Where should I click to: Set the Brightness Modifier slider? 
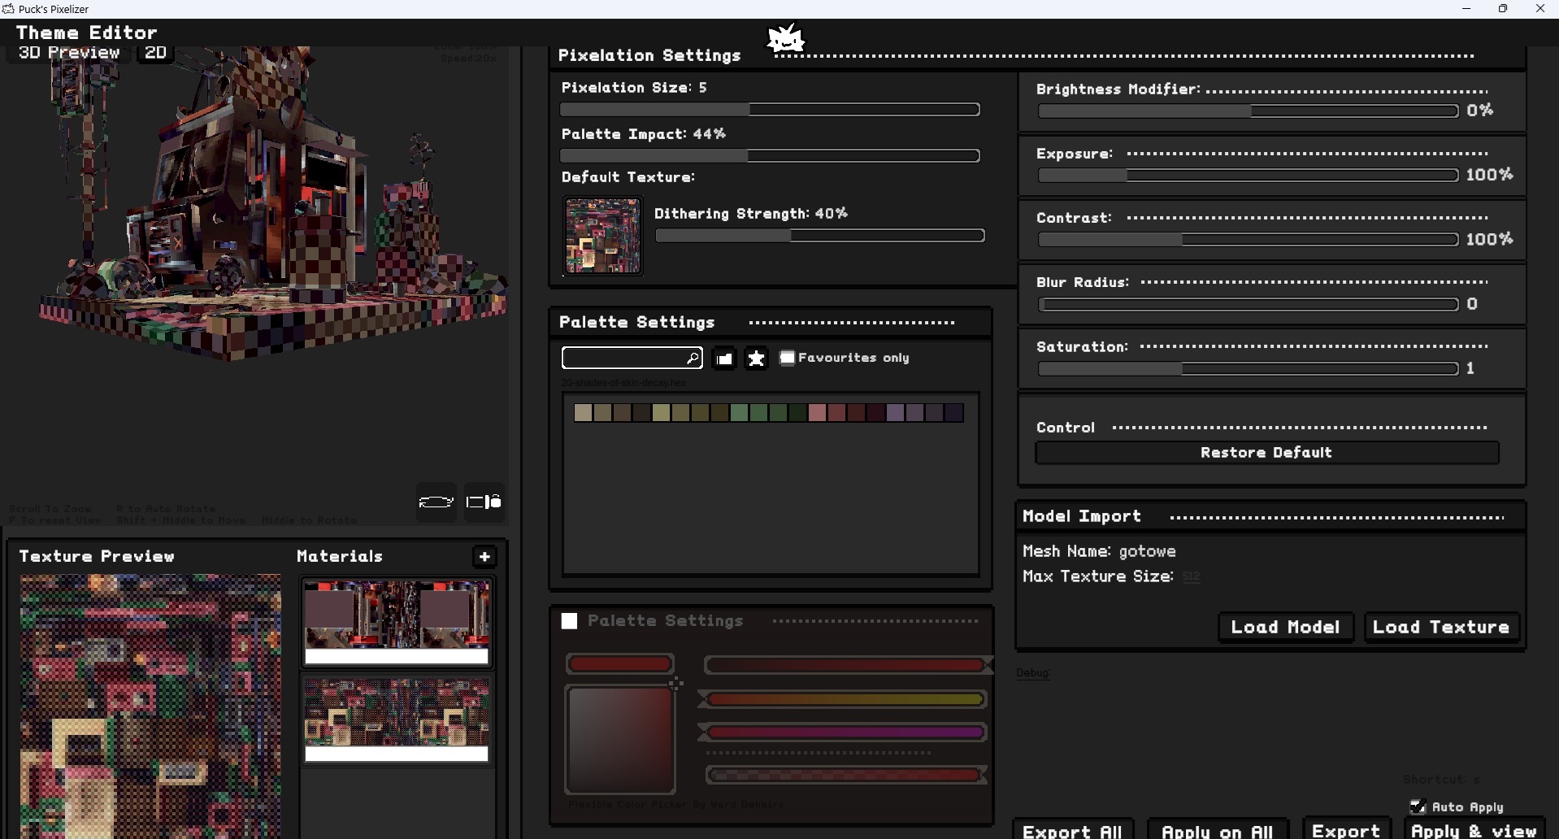[1248, 111]
